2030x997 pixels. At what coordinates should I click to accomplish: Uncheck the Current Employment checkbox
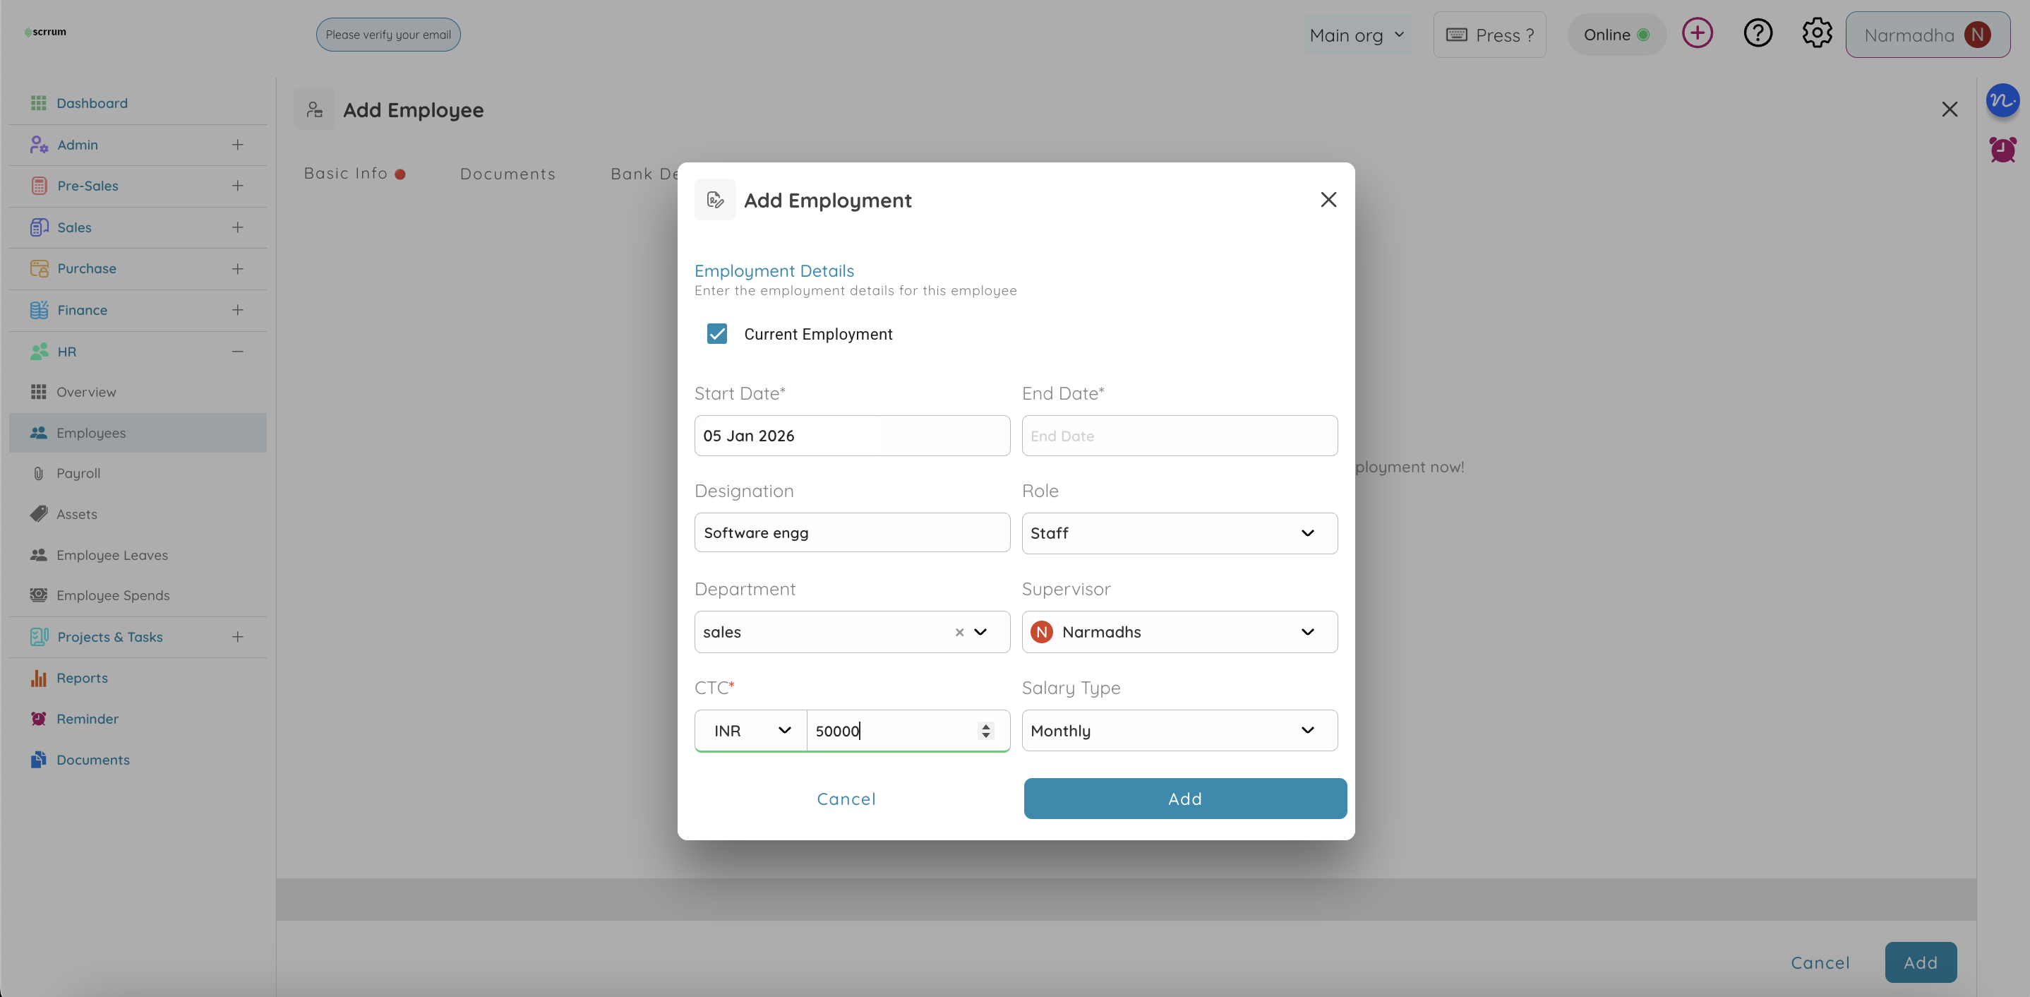click(716, 333)
